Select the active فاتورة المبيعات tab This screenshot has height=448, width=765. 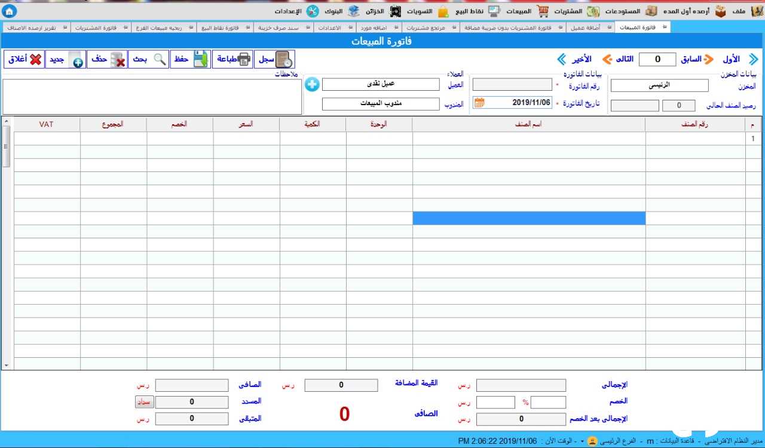[x=642, y=27]
